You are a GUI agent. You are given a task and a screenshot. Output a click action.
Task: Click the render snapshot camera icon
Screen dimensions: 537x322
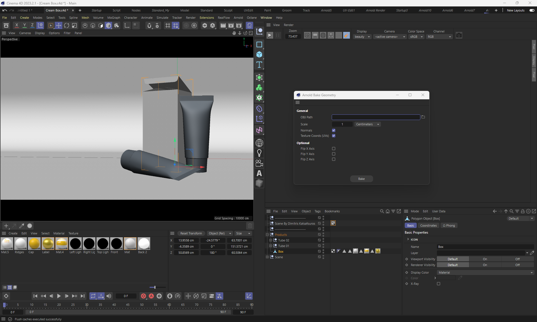(459, 36)
